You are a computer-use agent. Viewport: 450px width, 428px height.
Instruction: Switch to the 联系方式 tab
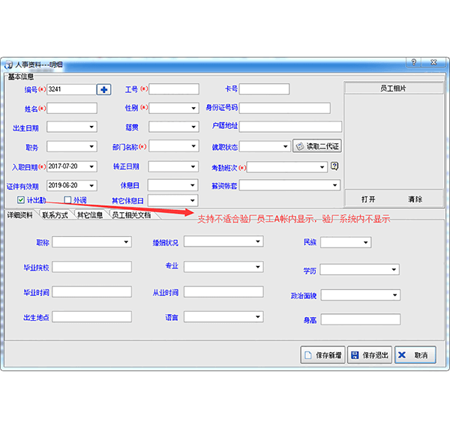coord(55,215)
